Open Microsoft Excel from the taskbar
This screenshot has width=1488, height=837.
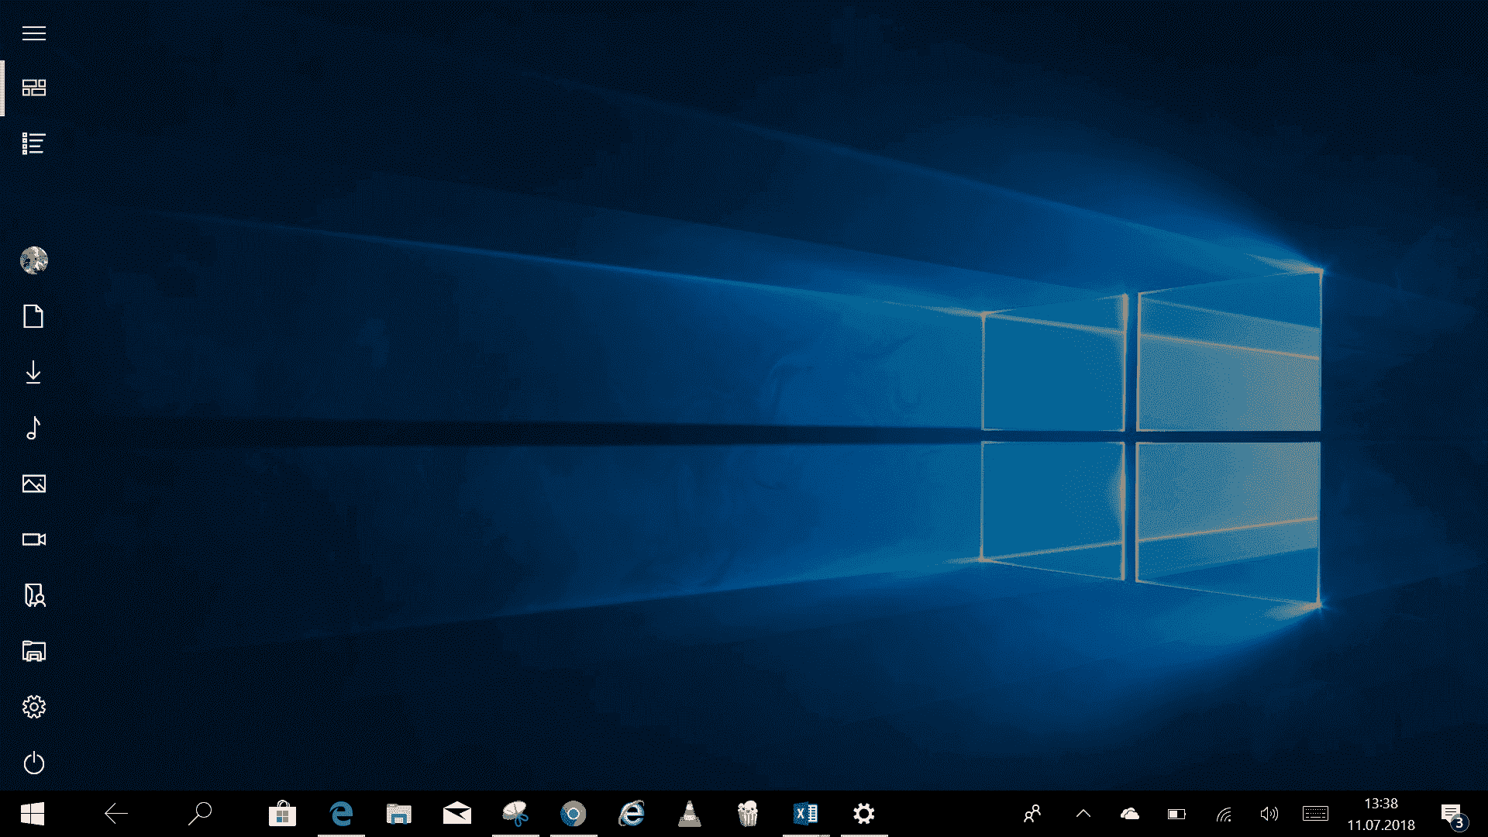point(805,814)
